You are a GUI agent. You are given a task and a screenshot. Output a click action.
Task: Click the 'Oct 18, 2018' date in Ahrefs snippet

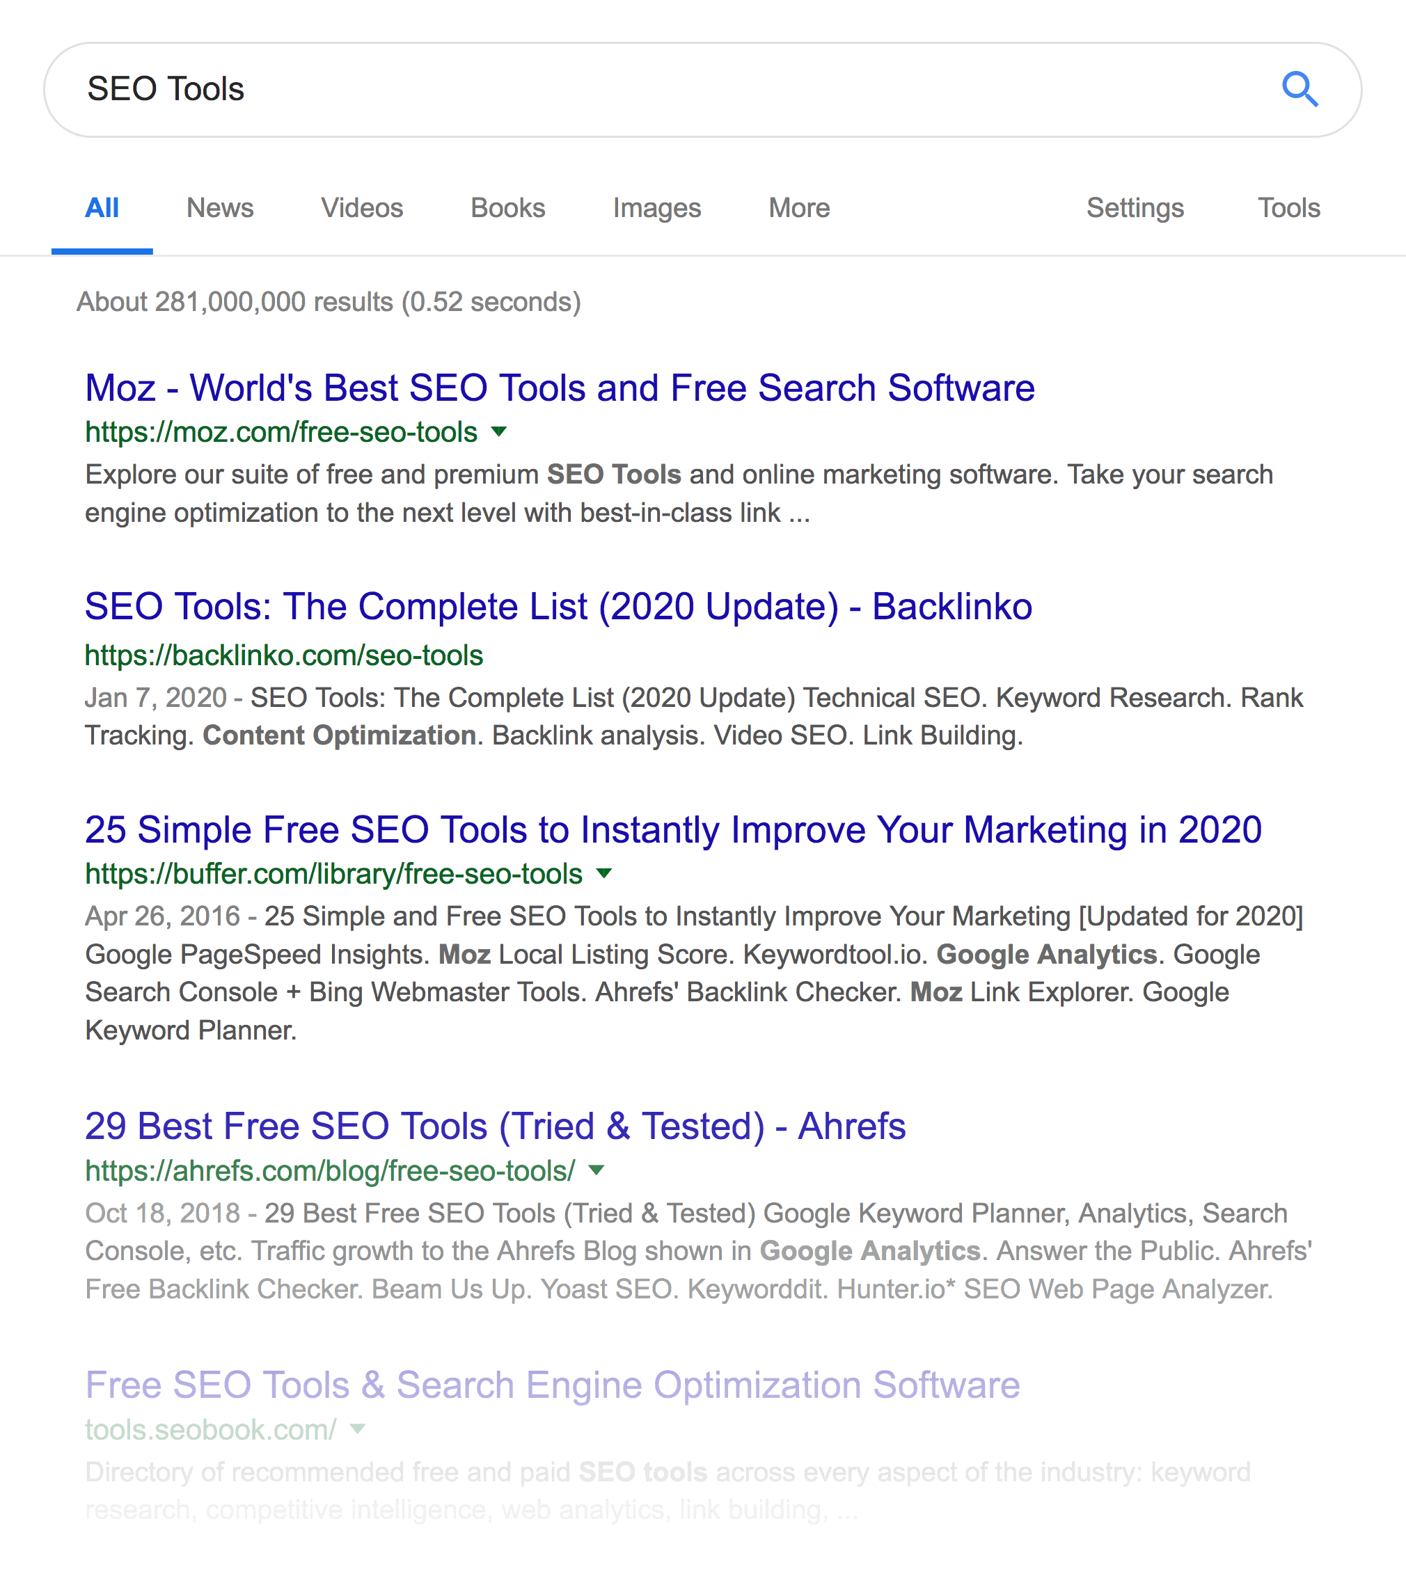click(162, 1213)
